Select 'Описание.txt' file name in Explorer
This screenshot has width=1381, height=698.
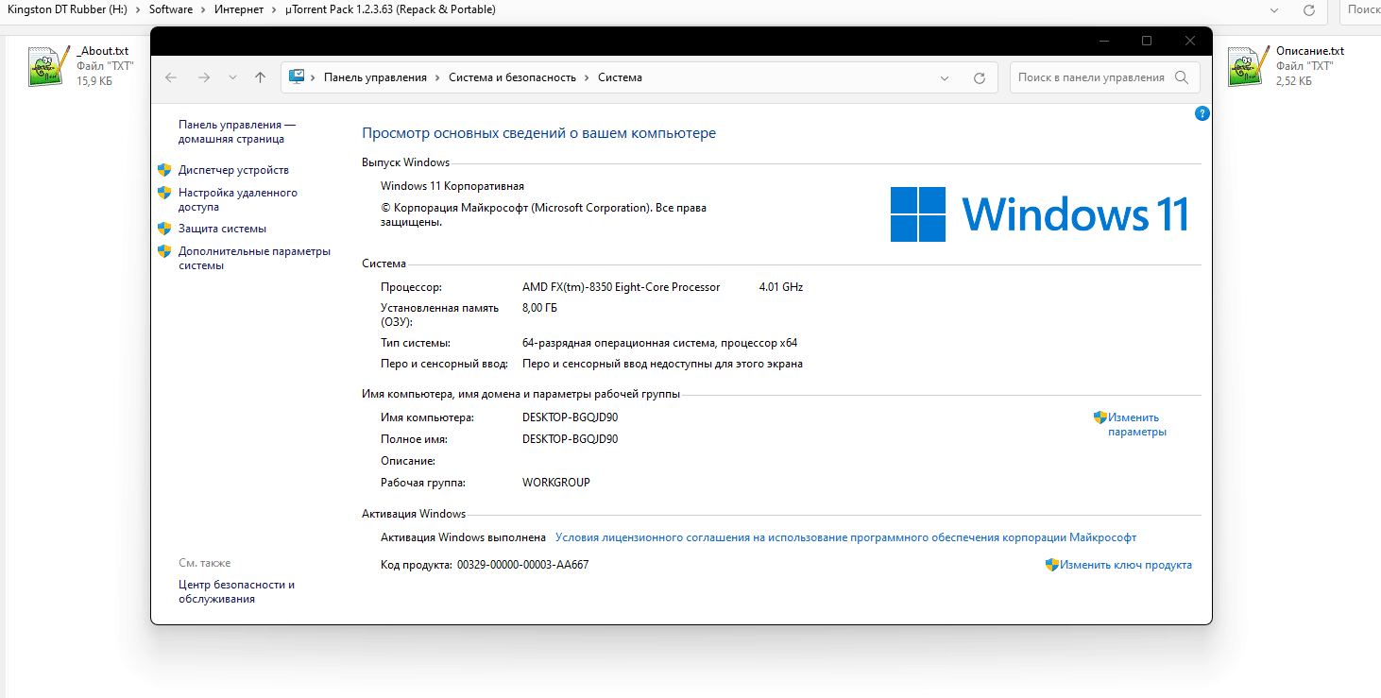tap(1310, 51)
